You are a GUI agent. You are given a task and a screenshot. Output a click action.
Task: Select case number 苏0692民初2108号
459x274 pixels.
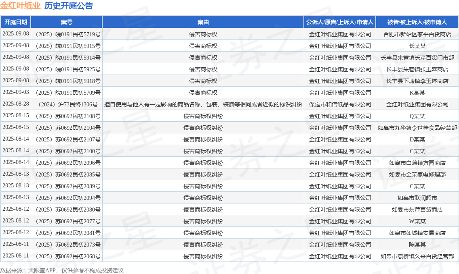pos(68,116)
